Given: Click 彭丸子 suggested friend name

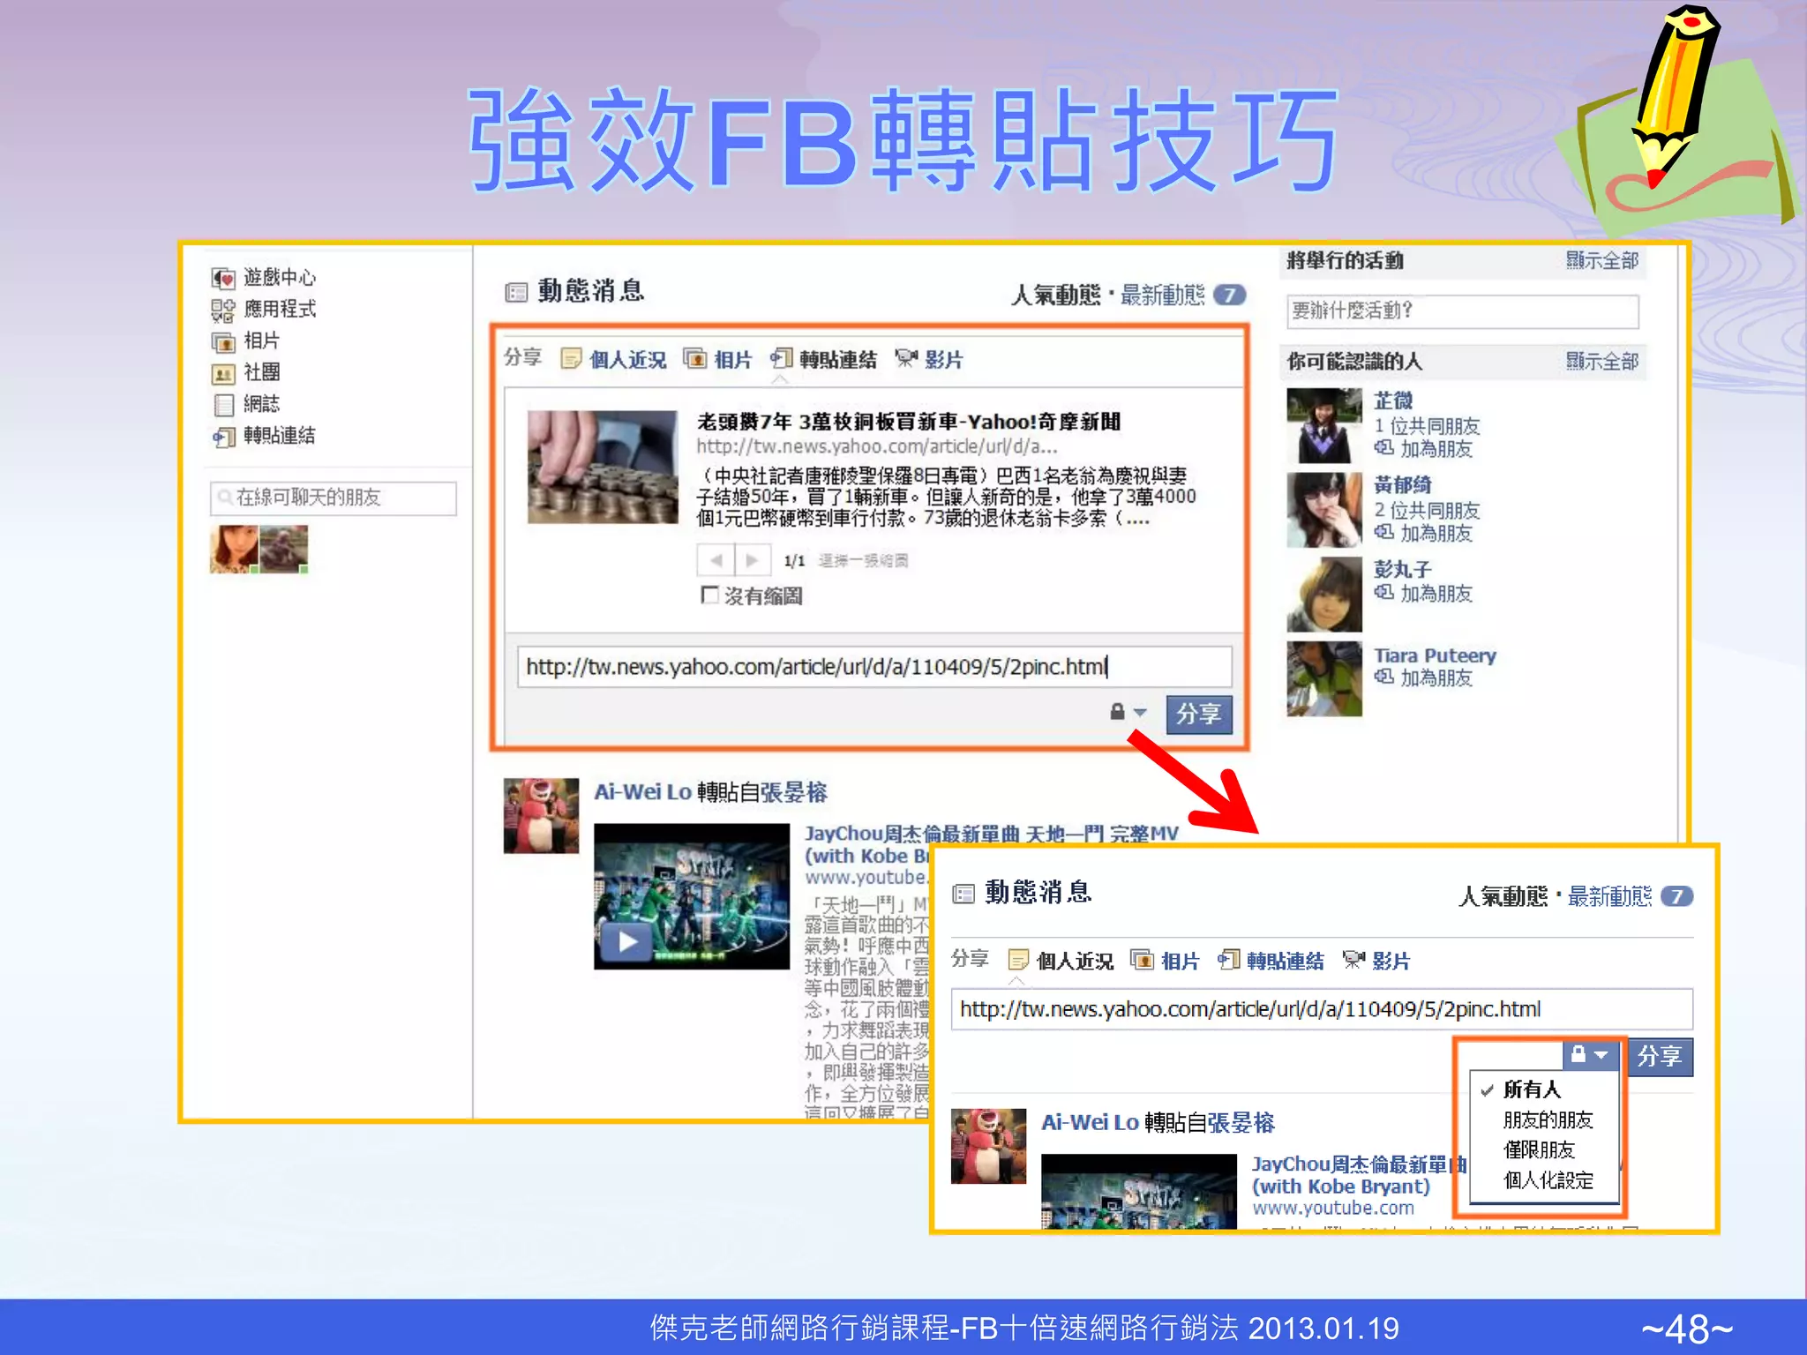Looking at the screenshot, I should [x=1402, y=569].
